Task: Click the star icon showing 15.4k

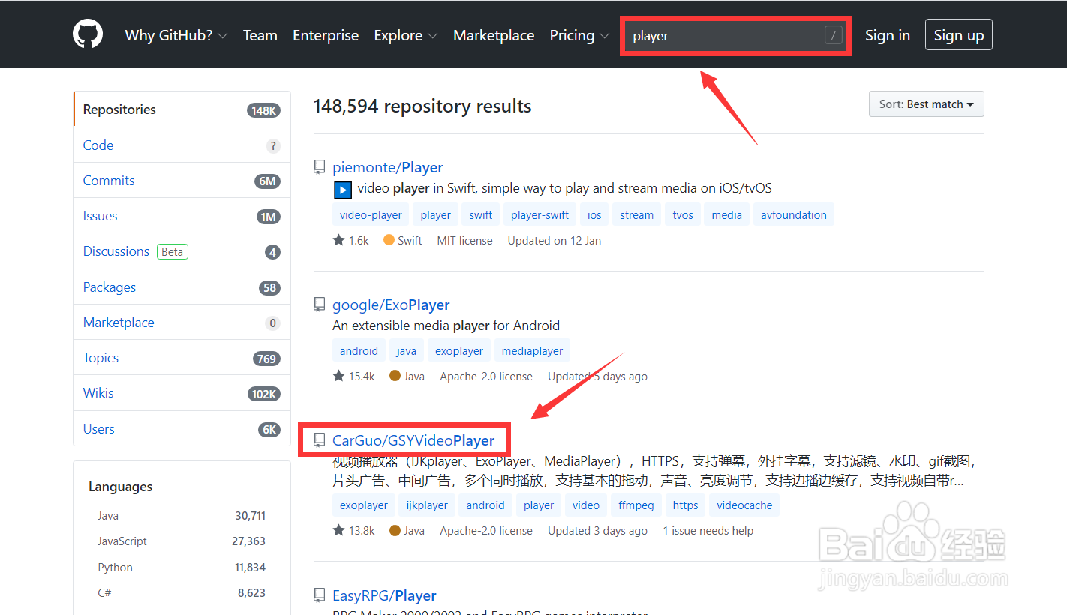Action: tap(338, 376)
